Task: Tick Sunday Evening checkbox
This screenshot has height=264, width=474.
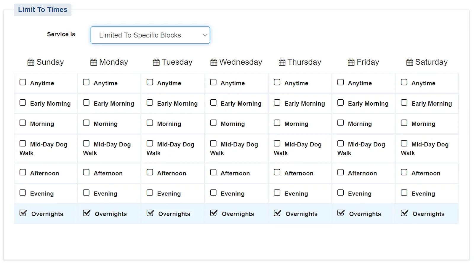Action: click(23, 193)
